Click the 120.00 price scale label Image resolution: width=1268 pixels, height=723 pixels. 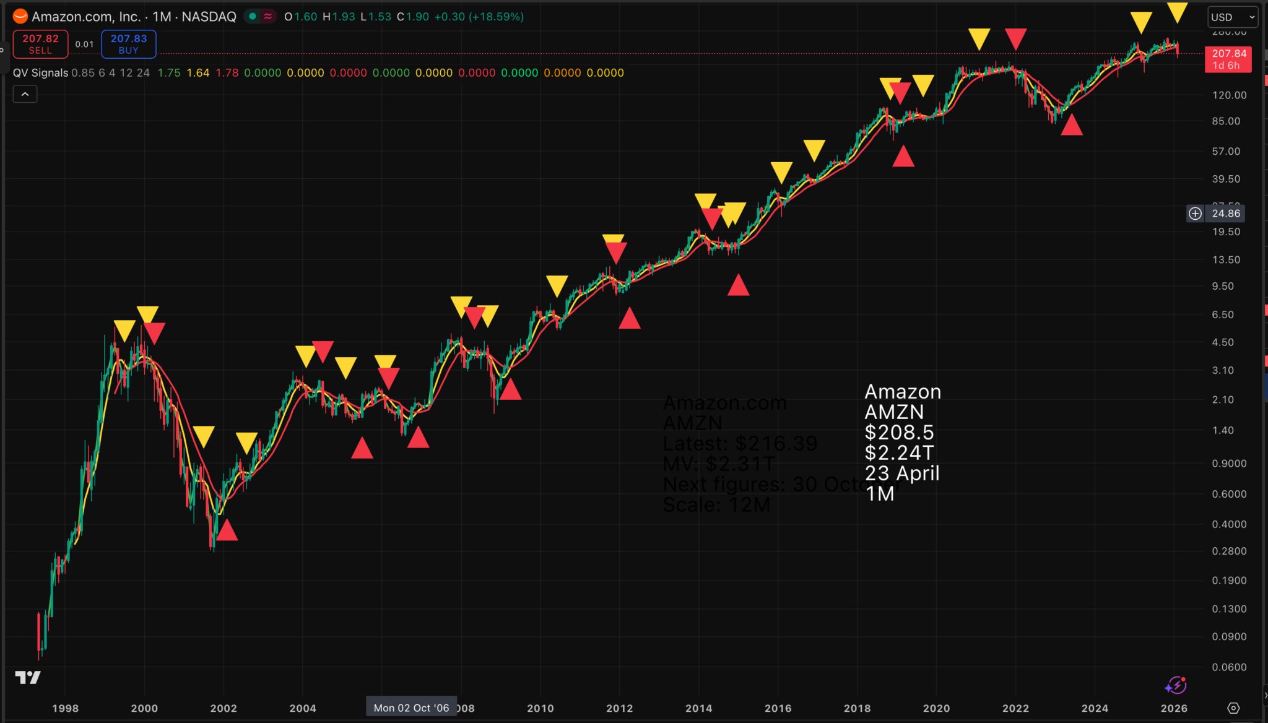(x=1229, y=95)
